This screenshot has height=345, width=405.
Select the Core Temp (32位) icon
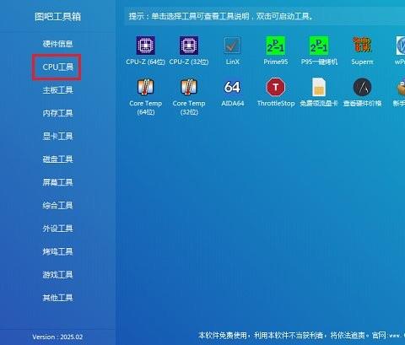click(x=189, y=87)
